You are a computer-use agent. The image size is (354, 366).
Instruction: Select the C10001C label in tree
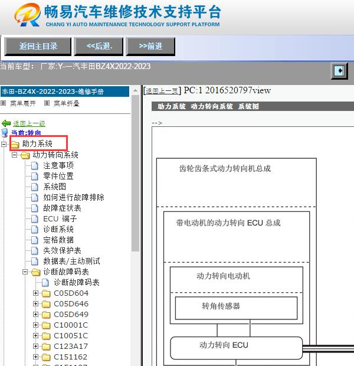click(x=71, y=325)
